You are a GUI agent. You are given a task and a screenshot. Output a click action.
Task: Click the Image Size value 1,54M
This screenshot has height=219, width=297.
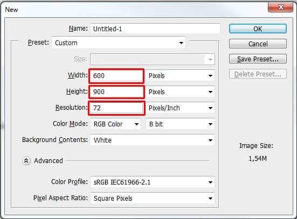pyautogui.click(x=258, y=159)
